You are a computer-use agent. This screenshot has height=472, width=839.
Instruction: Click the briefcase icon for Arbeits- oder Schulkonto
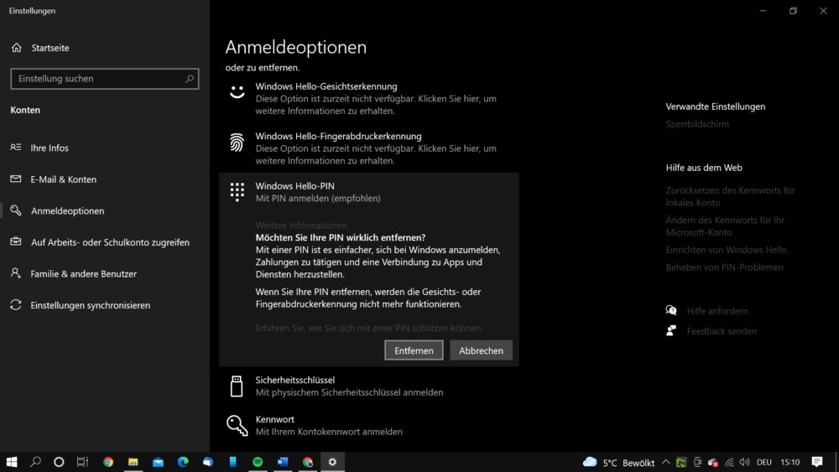click(16, 241)
